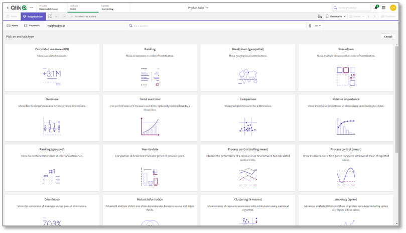Click the Trend over time chart icon
Screen dimensions: 406x233
(150, 127)
